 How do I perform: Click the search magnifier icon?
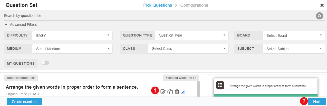(319, 16)
